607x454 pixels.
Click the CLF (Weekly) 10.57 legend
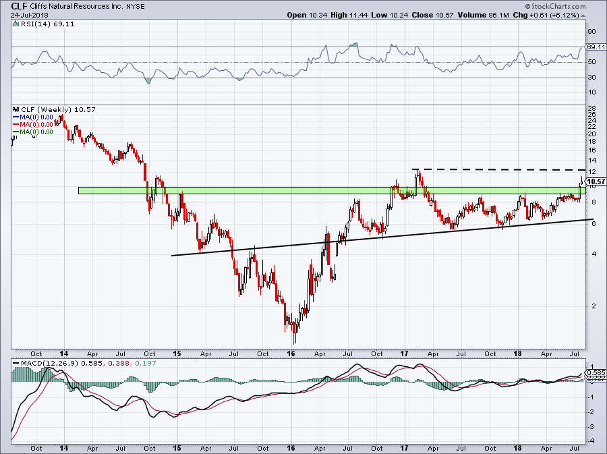(58, 109)
